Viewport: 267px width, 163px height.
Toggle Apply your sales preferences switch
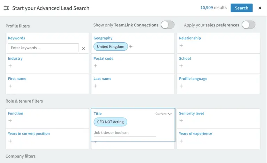[x=248, y=25]
